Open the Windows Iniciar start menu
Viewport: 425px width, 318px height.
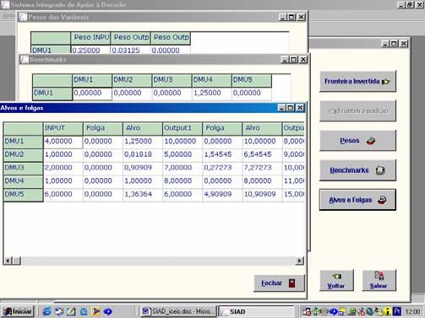[18, 311]
